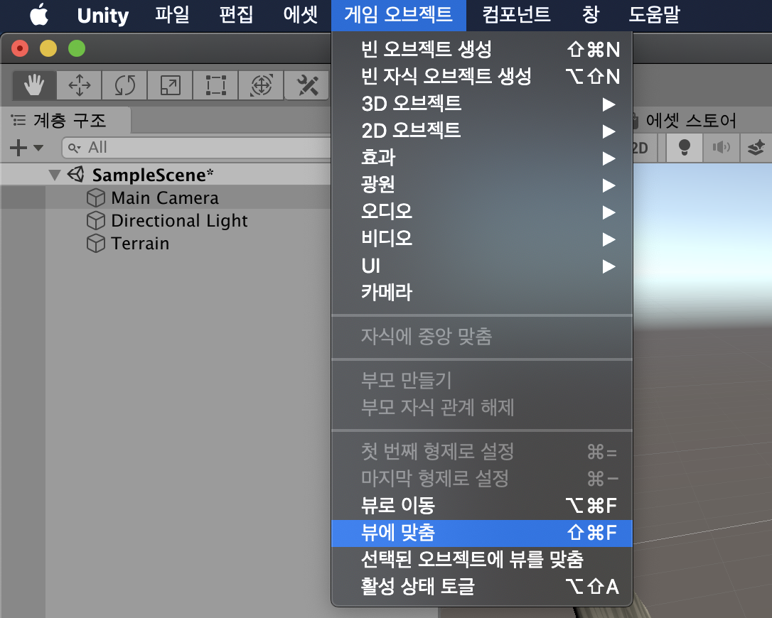Open the hierarchy plus create dropdown
772x618 pixels.
[x=26, y=147]
